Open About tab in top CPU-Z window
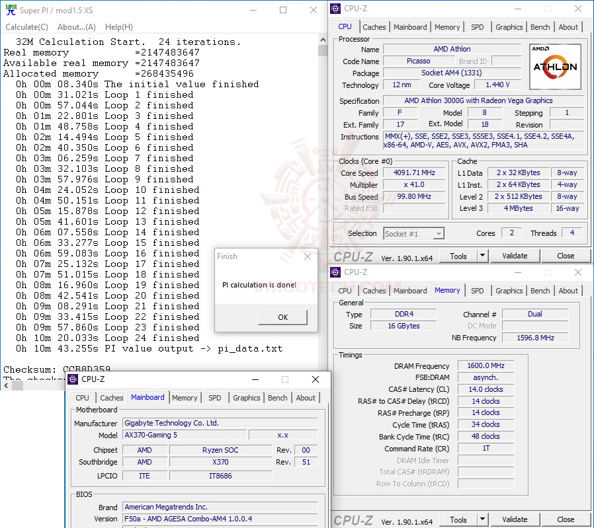594x528 pixels. tap(568, 27)
